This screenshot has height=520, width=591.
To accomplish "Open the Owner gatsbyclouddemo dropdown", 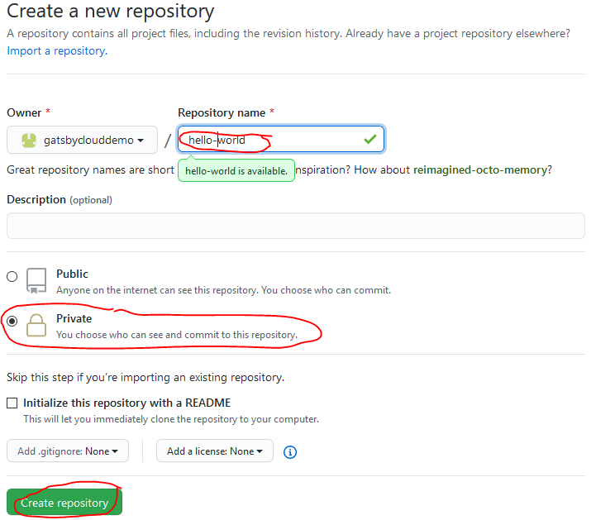I will click(x=82, y=140).
